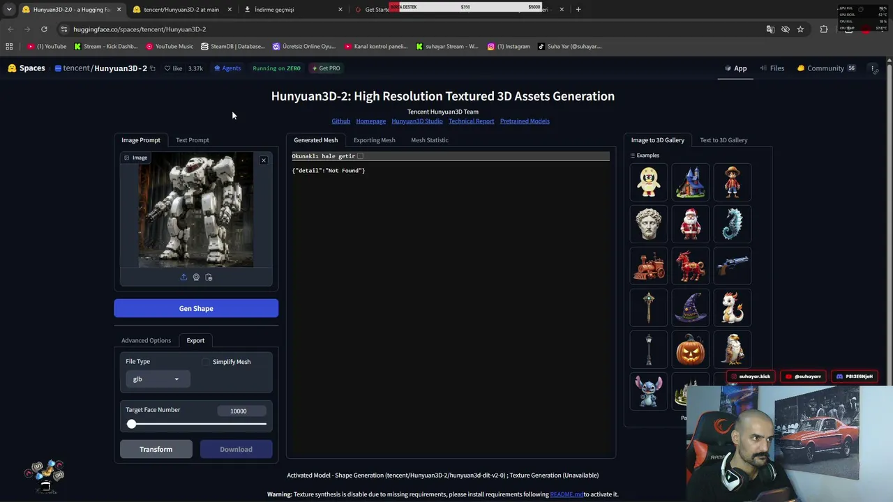Expand the File Type glb dropdown
The width and height of the screenshot is (893, 502).
point(156,379)
